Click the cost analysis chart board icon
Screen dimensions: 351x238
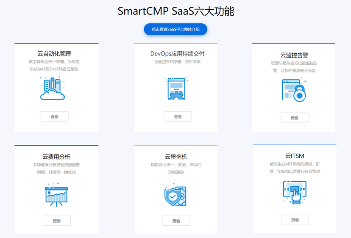point(56,194)
